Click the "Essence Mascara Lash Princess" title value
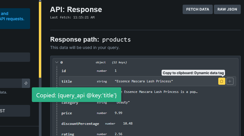Viewport: 244px width, 136px height. point(144,81)
